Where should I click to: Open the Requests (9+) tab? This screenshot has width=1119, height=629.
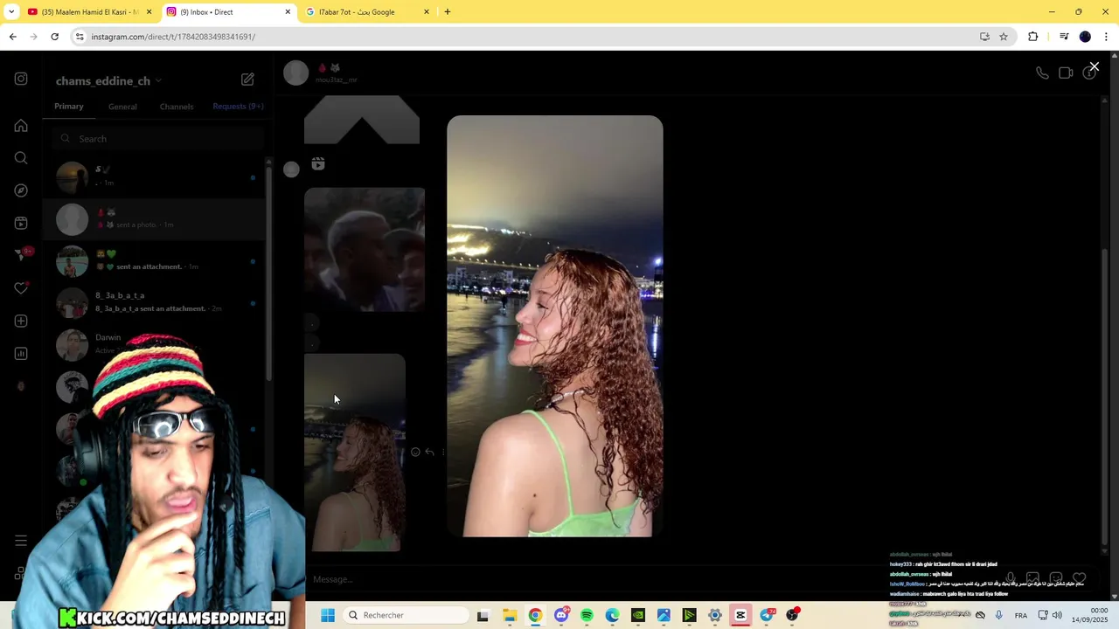(x=238, y=107)
